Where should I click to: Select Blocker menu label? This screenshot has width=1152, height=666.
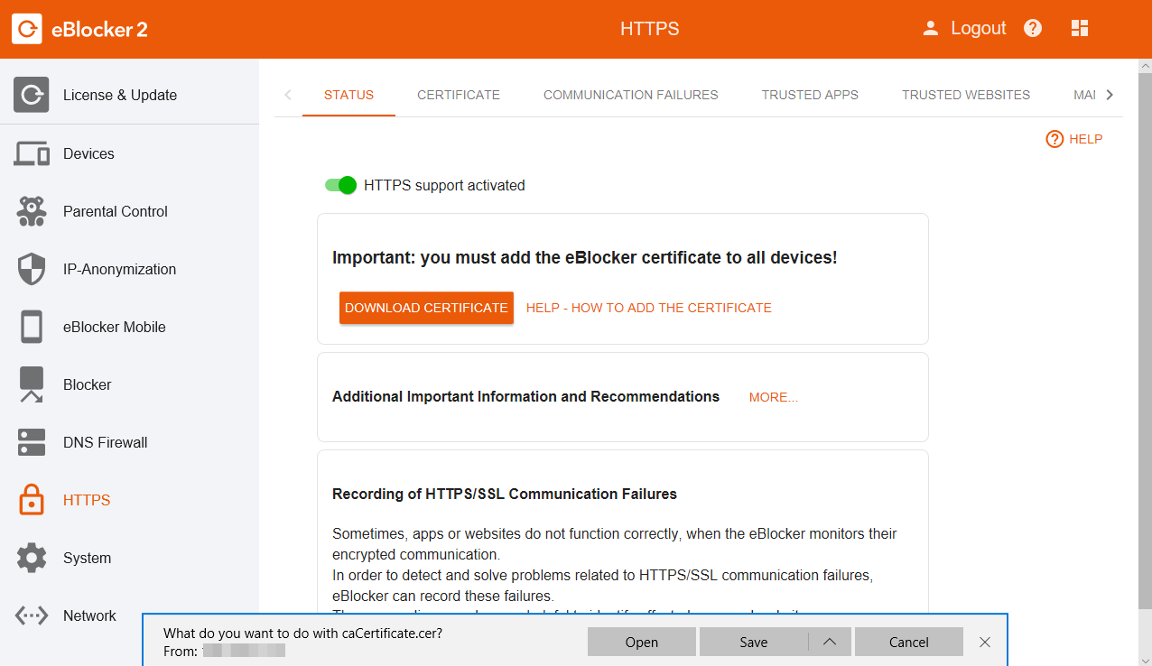[x=88, y=384]
